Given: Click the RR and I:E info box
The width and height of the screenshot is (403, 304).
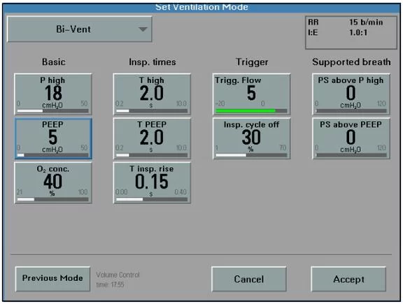Looking at the screenshot, I should point(351,33).
